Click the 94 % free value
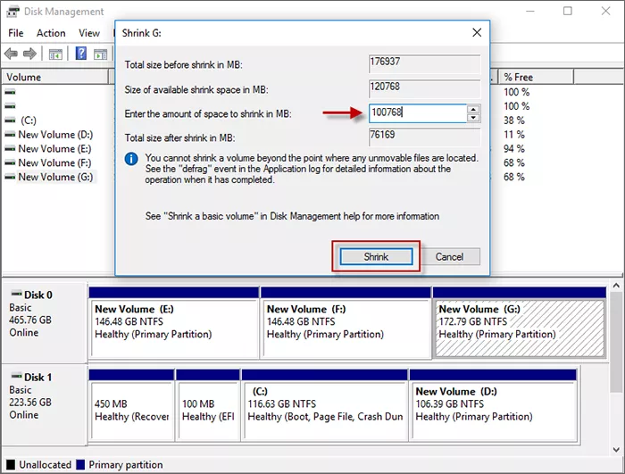 [513, 149]
